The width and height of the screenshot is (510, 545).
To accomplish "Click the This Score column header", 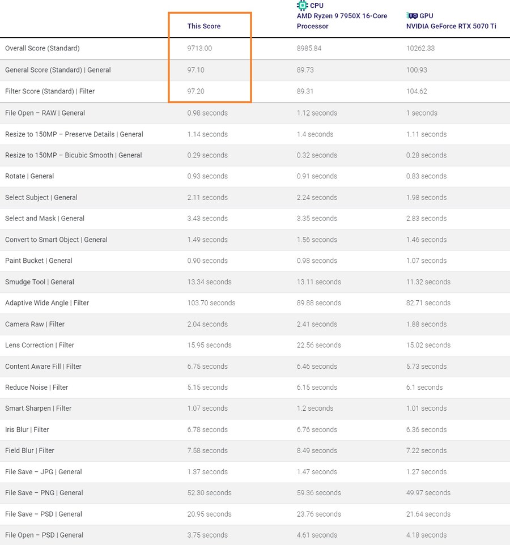I will pyautogui.click(x=204, y=26).
